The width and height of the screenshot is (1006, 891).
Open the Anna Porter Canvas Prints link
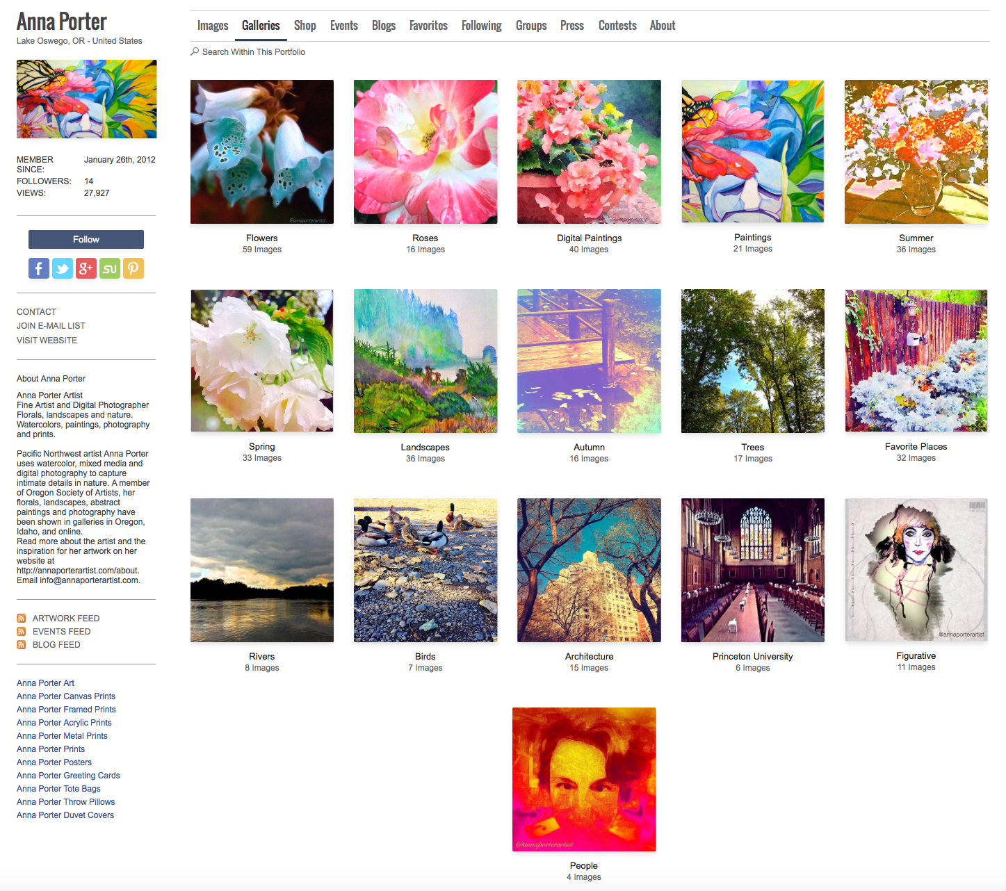coord(66,696)
